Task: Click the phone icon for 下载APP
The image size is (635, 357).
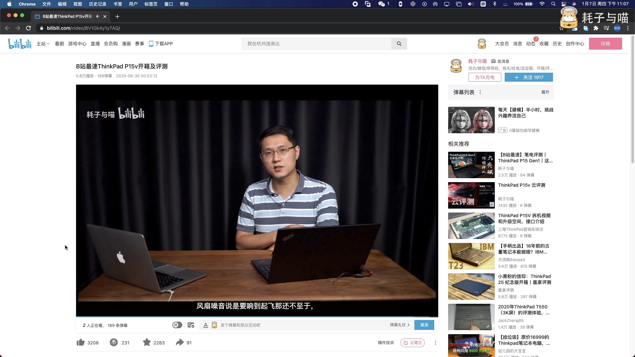Action: coord(151,44)
